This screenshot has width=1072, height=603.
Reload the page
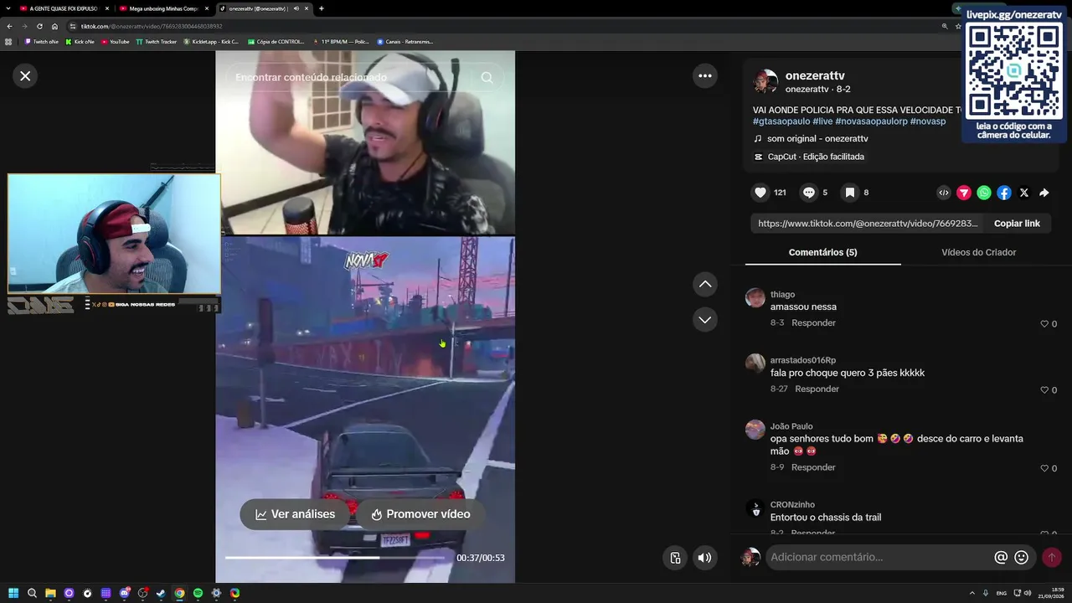(x=39, y=26)
